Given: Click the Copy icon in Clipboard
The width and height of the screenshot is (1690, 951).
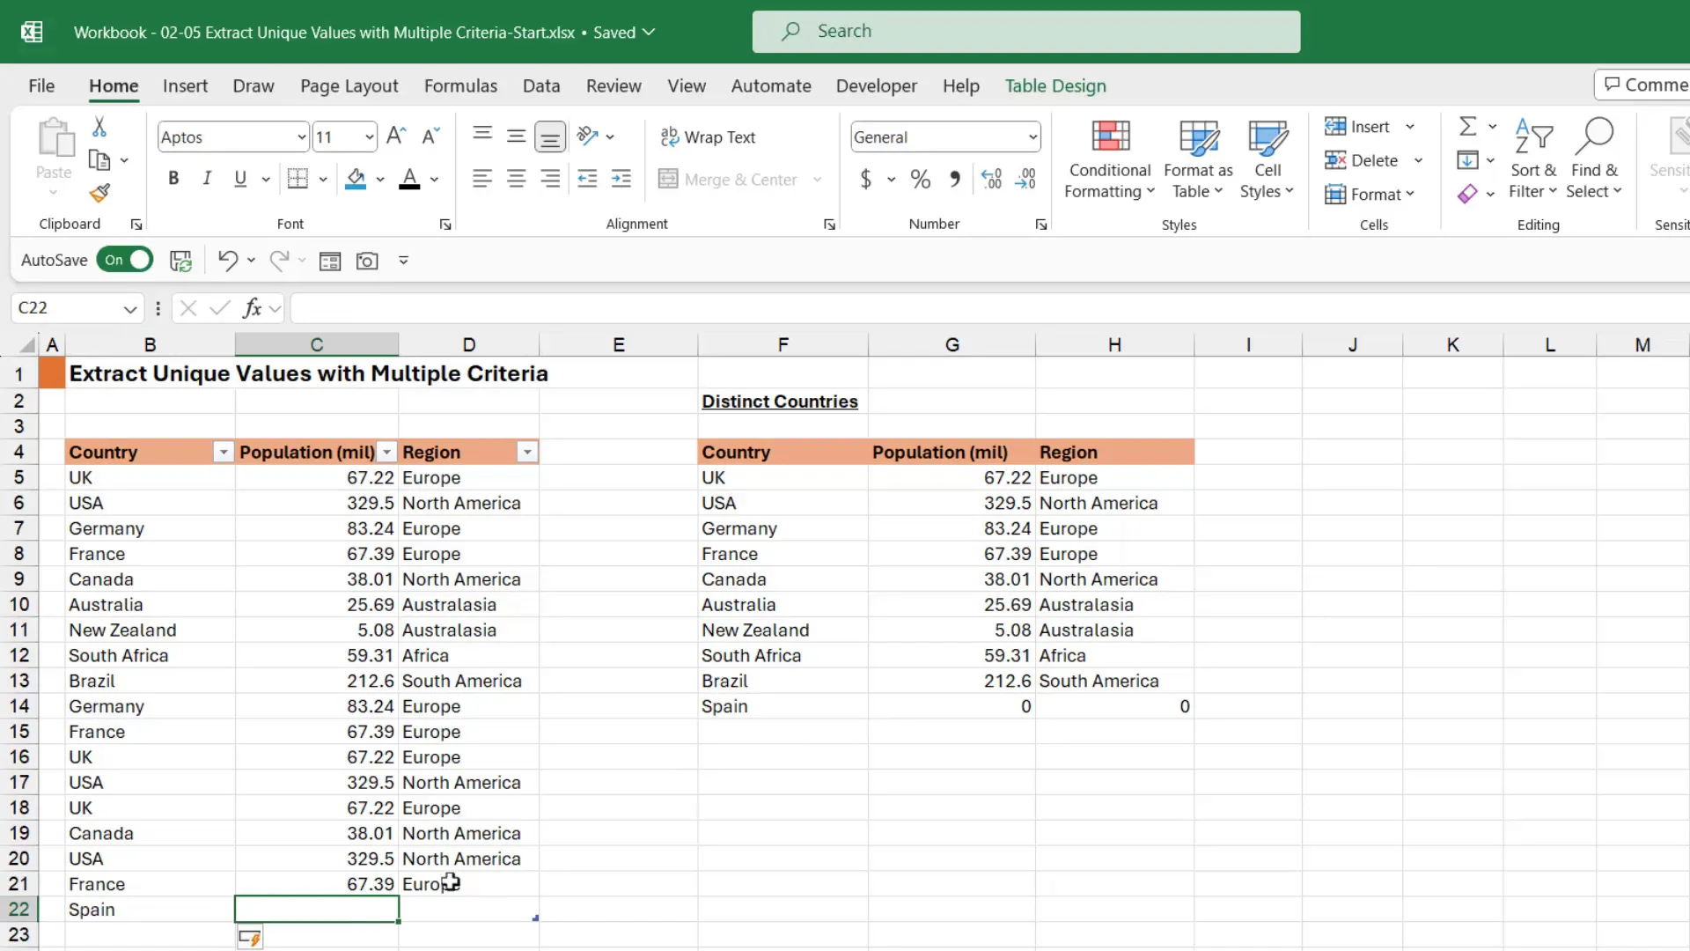Looking at the screenshot, I should 99,160.
